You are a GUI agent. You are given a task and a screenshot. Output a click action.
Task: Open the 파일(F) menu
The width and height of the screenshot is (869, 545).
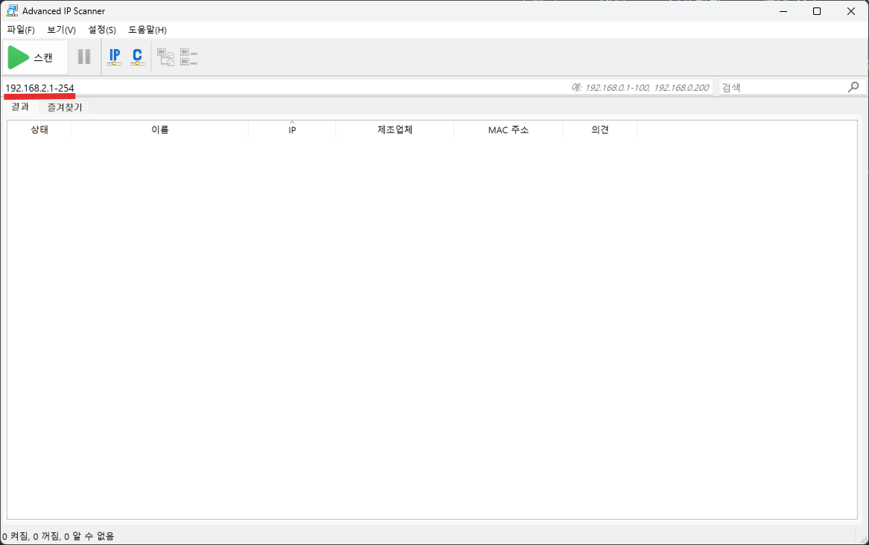(21, 29)
